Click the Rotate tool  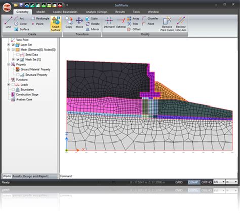tap(93, 24)
